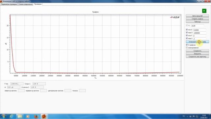
Task: Switch to Параметры проверки tab
Action: click(x=9, y=4)
